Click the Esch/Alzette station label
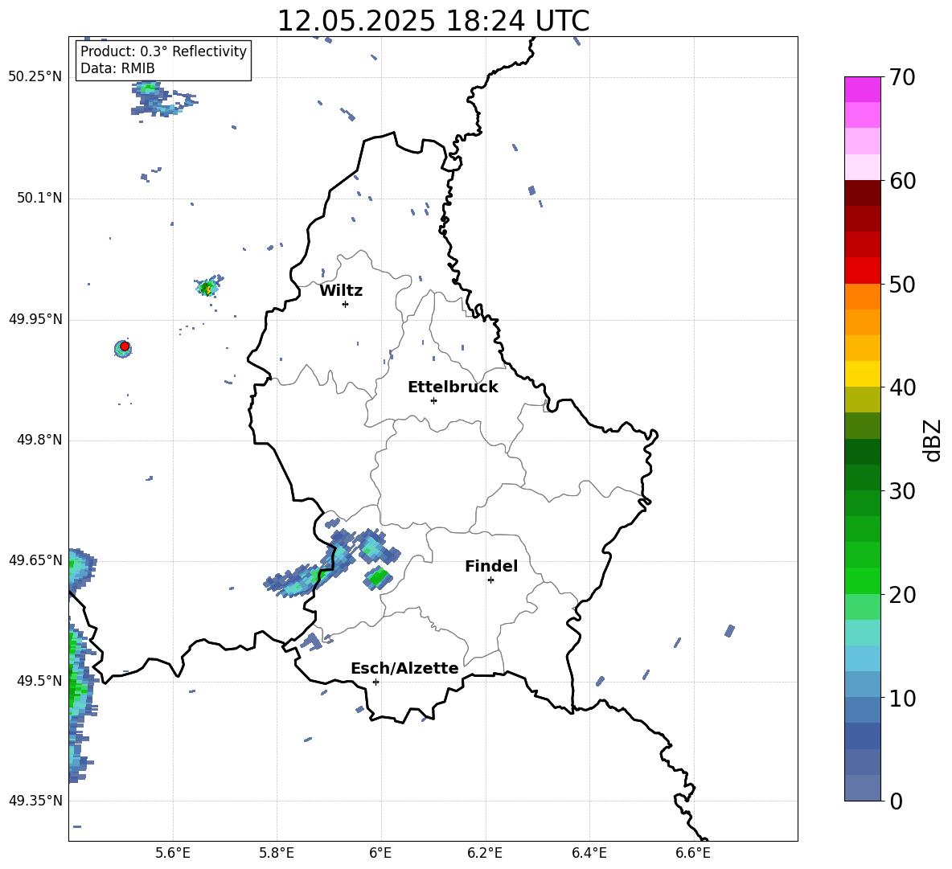Screen dimensions: 952x869 pos(404,668)
